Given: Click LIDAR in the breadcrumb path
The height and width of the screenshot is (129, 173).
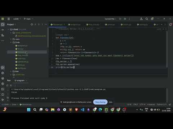Looking at the screenshot, I should (x=6, y=105).
